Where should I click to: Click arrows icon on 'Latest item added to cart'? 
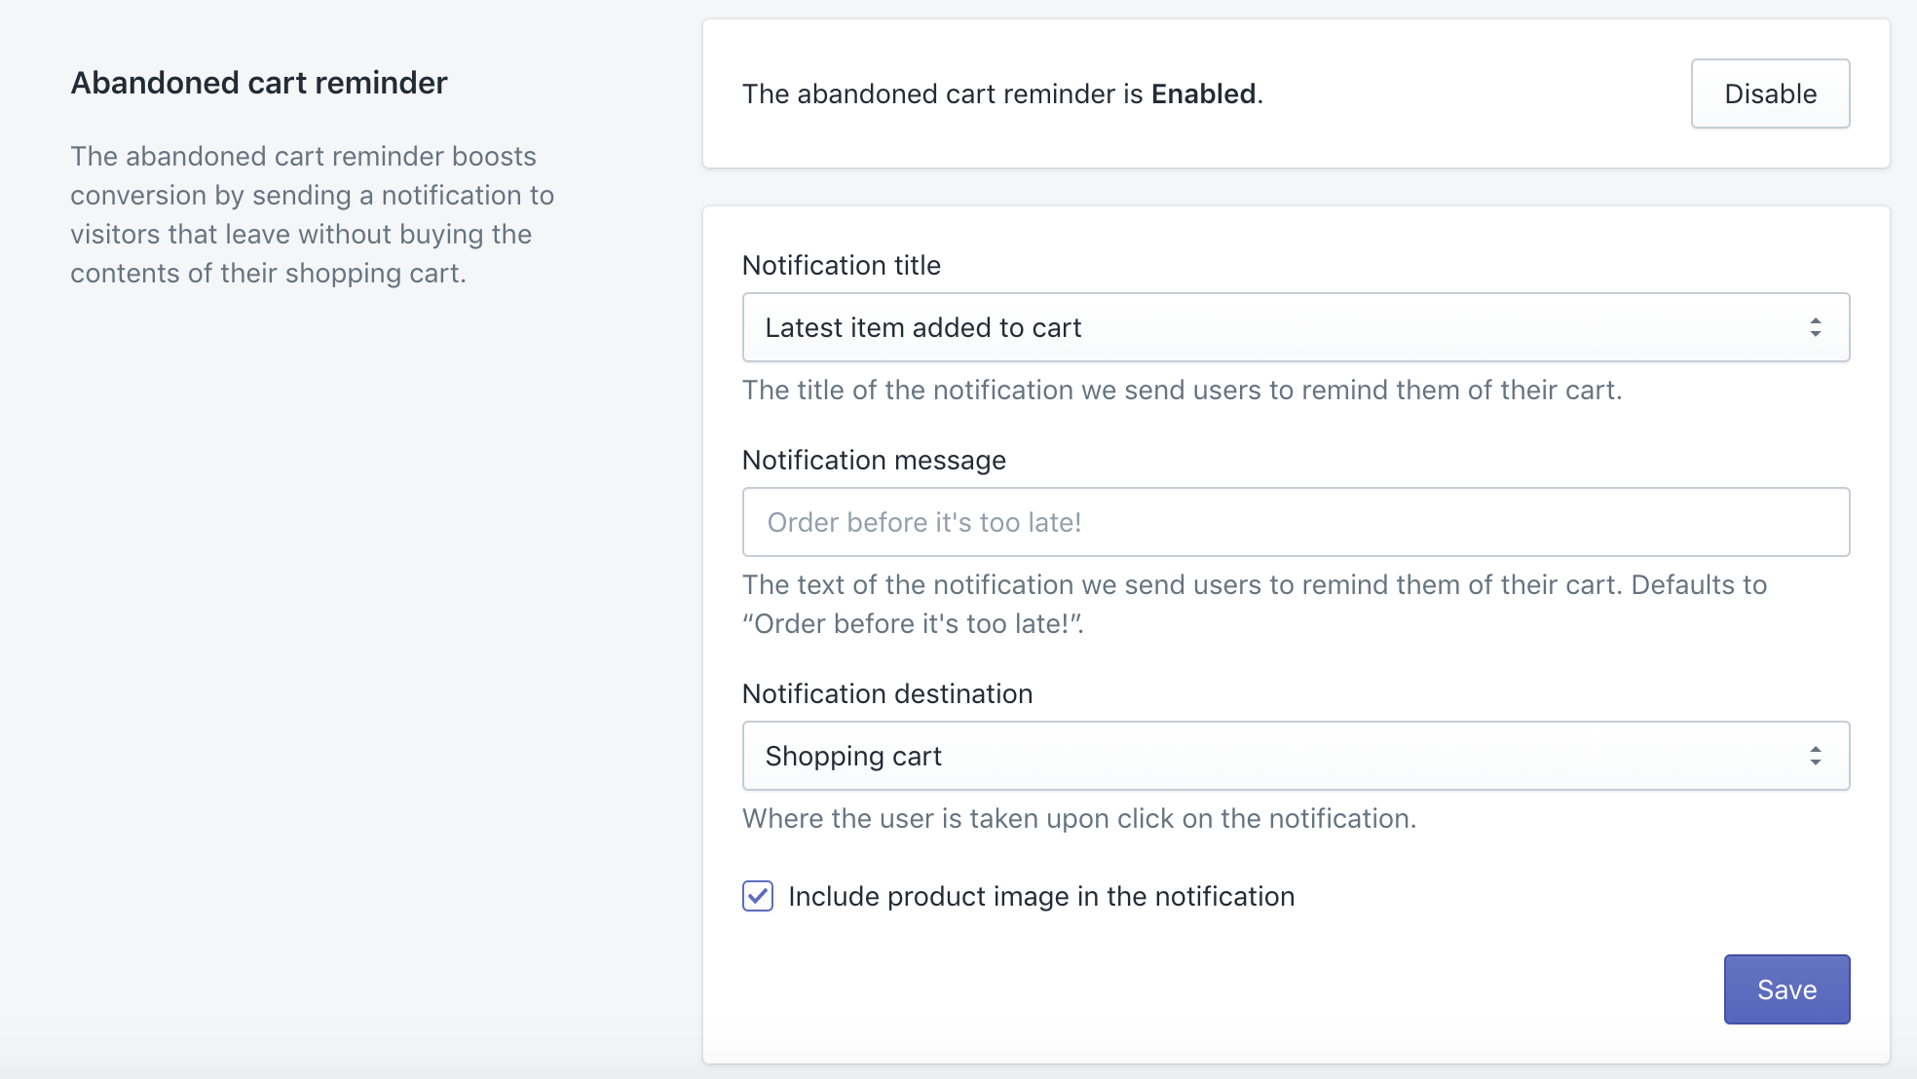point(1815,327)
